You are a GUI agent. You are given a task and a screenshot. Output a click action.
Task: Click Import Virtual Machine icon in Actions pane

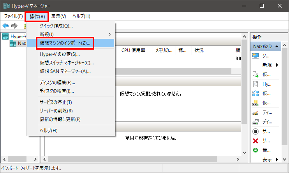click(x=256, y=74)
